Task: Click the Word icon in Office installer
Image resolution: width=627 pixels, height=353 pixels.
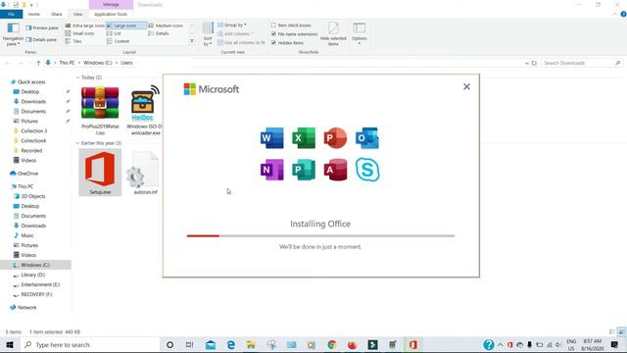Action: [x=272, y=138]
